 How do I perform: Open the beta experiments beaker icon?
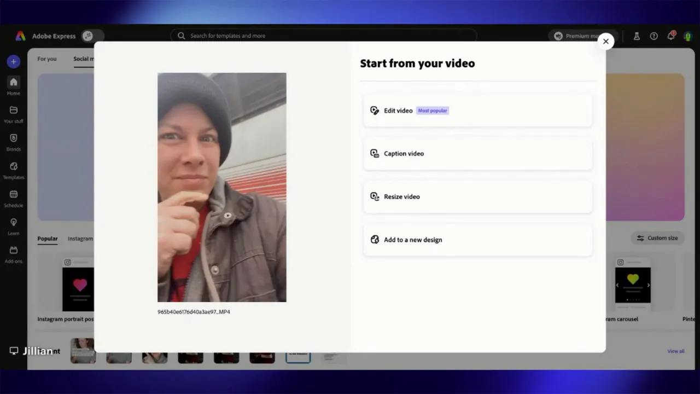click(x=637, y=36)
